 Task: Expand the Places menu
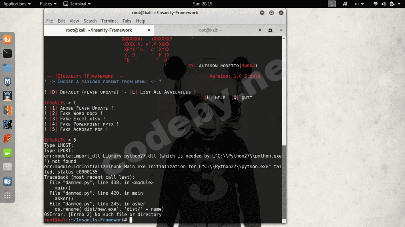click(48, 4)
